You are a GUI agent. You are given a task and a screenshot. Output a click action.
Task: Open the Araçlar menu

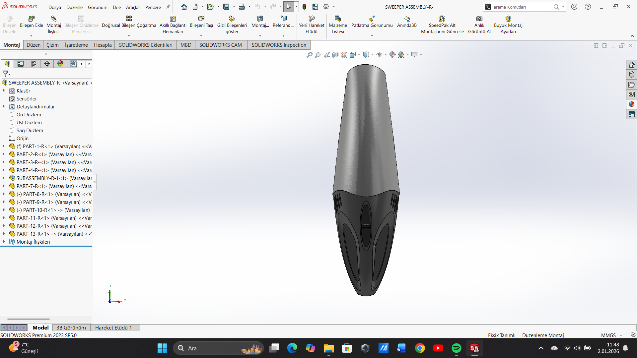(133, 7)
